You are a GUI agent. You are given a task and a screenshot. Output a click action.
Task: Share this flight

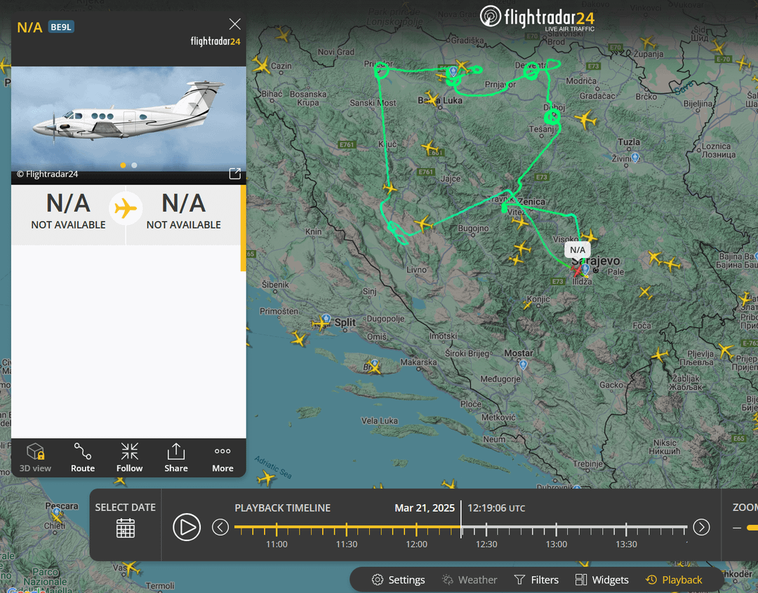[x=176, y=457]
